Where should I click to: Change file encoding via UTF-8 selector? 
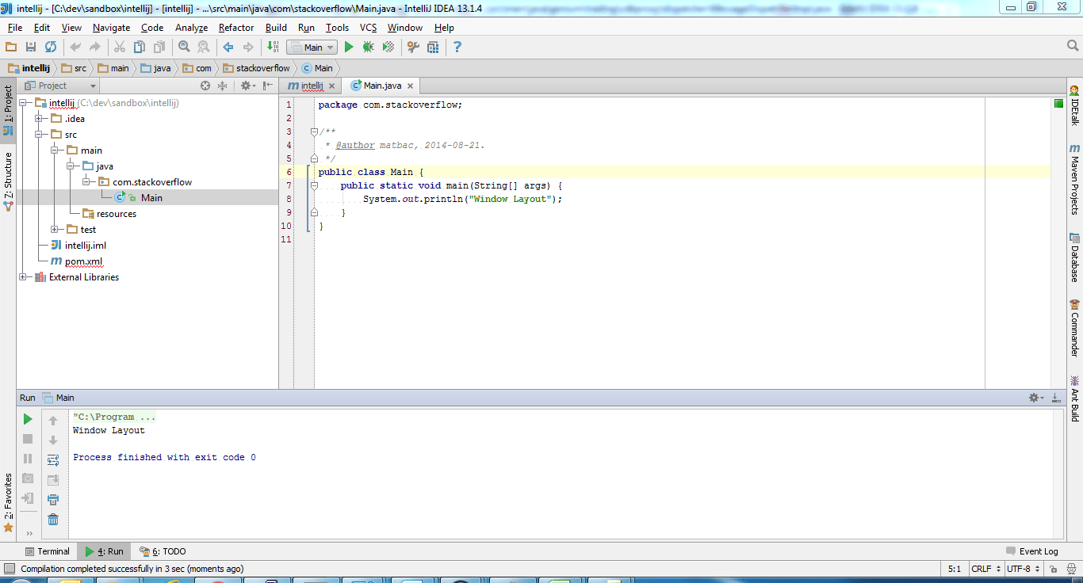1023,569
